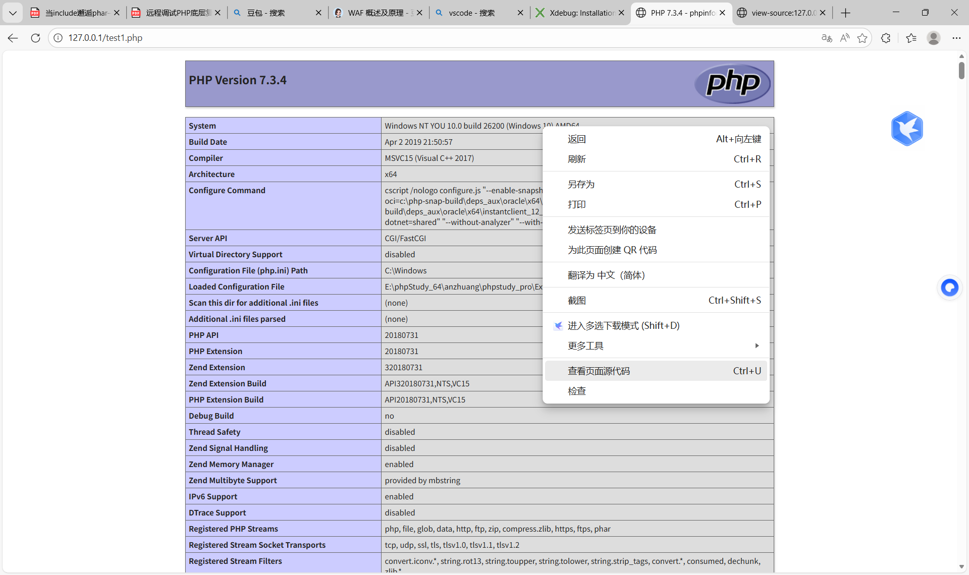Click the blue circle floating sidebar button
The width and height of the screenshot is (969, 575).
pyautogui.click(x=950, y=288)
